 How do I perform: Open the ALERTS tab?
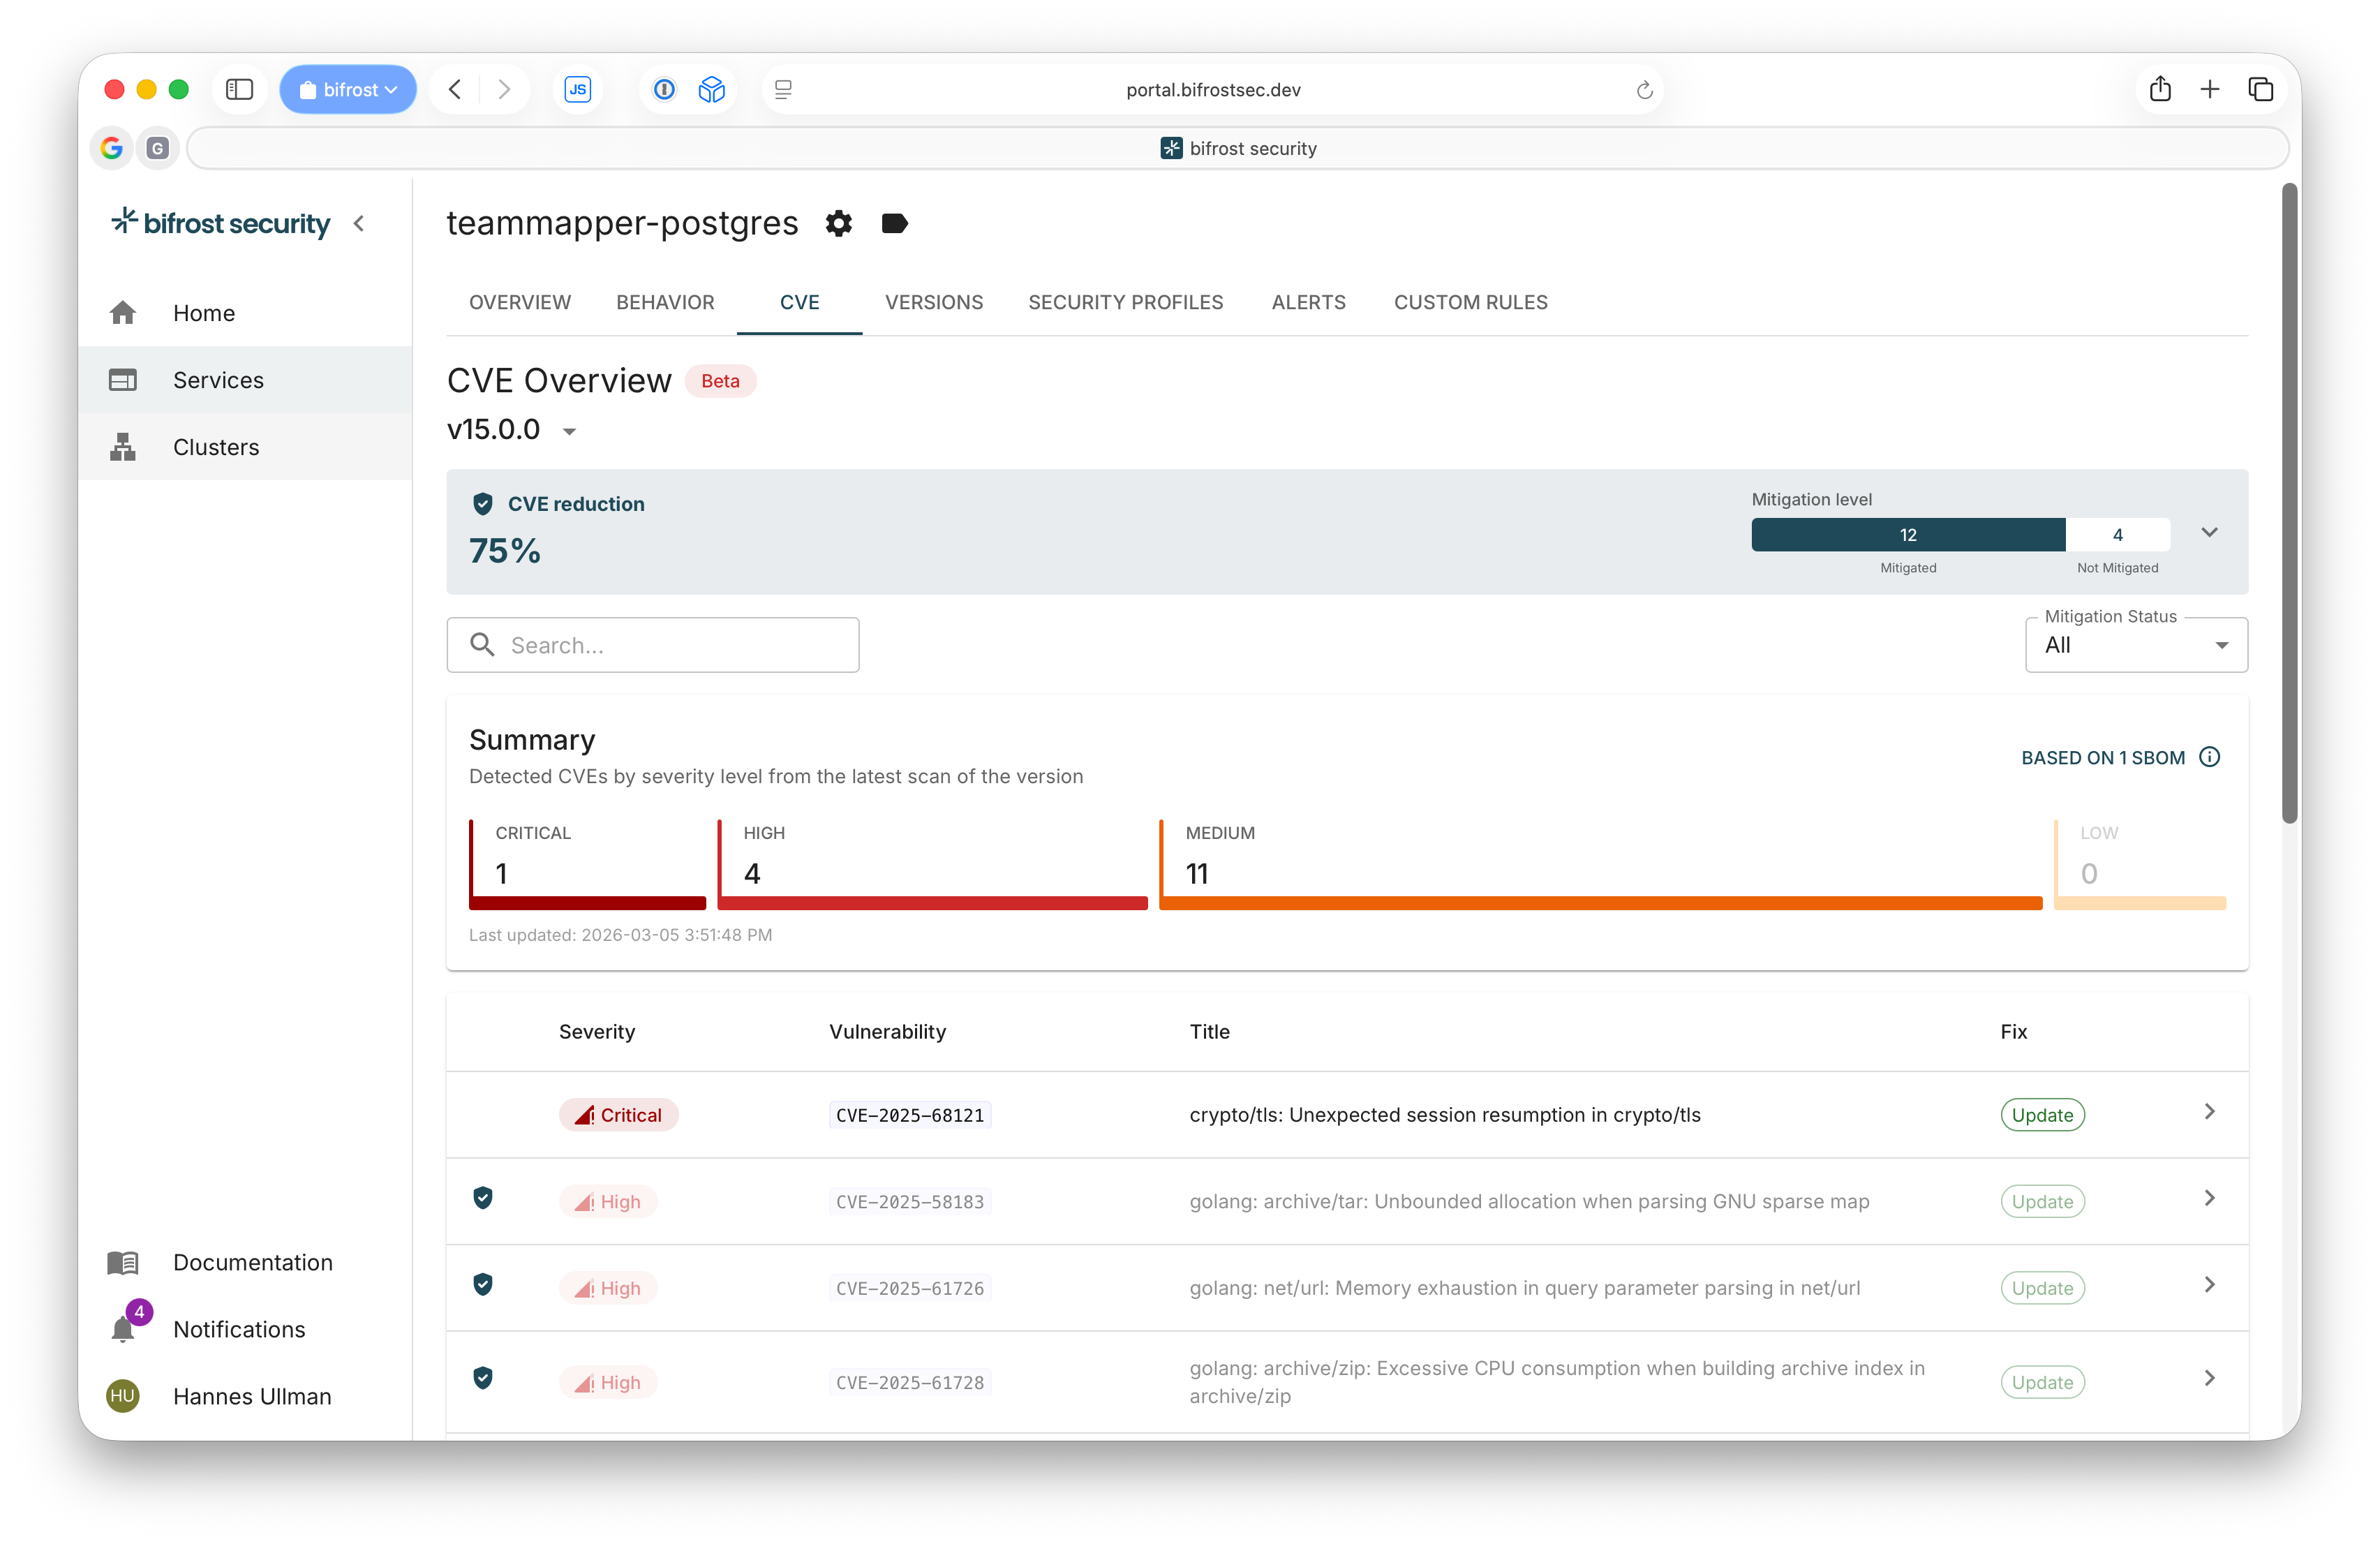click(x=1308, y=302)
